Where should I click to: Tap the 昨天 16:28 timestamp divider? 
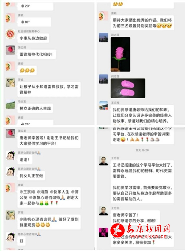(142, 150)
